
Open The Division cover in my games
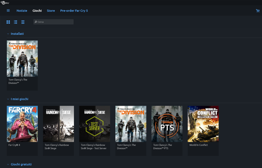pyautogui.click(x=131, y=124)
